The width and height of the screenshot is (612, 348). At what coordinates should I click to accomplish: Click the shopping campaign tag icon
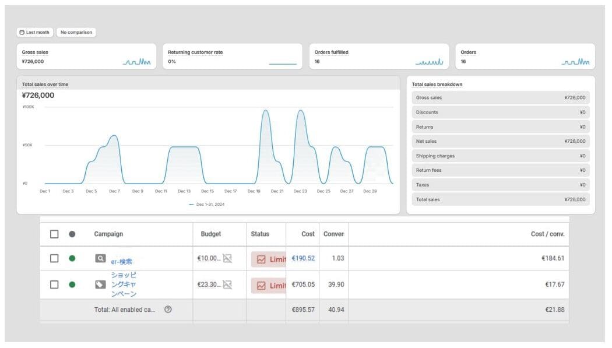(100, 284)
